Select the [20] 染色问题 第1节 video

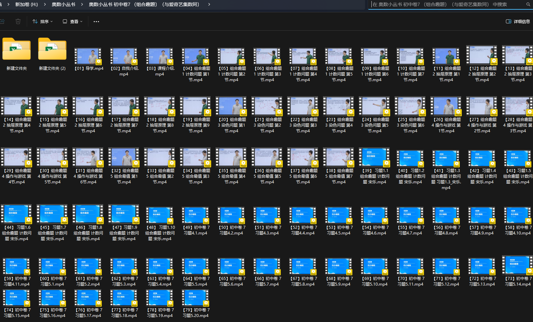(x=231, y=107)
